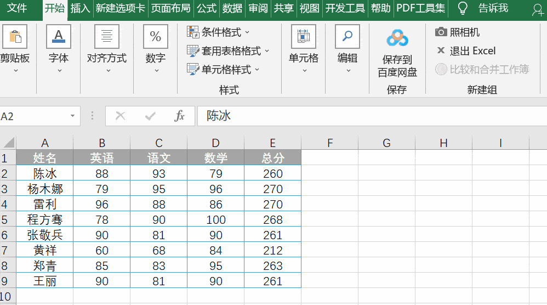
Task: Click the Number percent icon
Action: pos(155,36)
